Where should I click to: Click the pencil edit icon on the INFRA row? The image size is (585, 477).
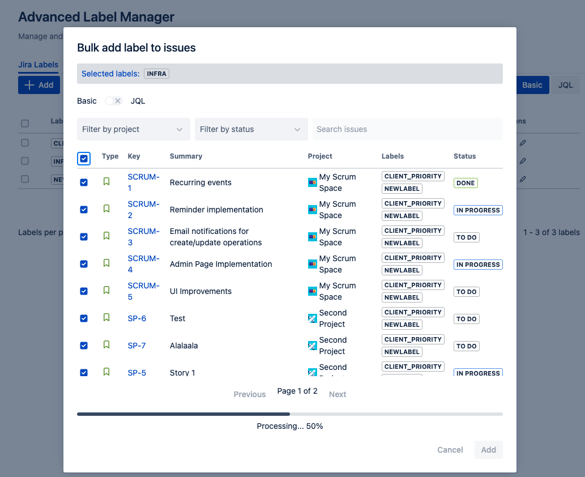tap(522, 161)
